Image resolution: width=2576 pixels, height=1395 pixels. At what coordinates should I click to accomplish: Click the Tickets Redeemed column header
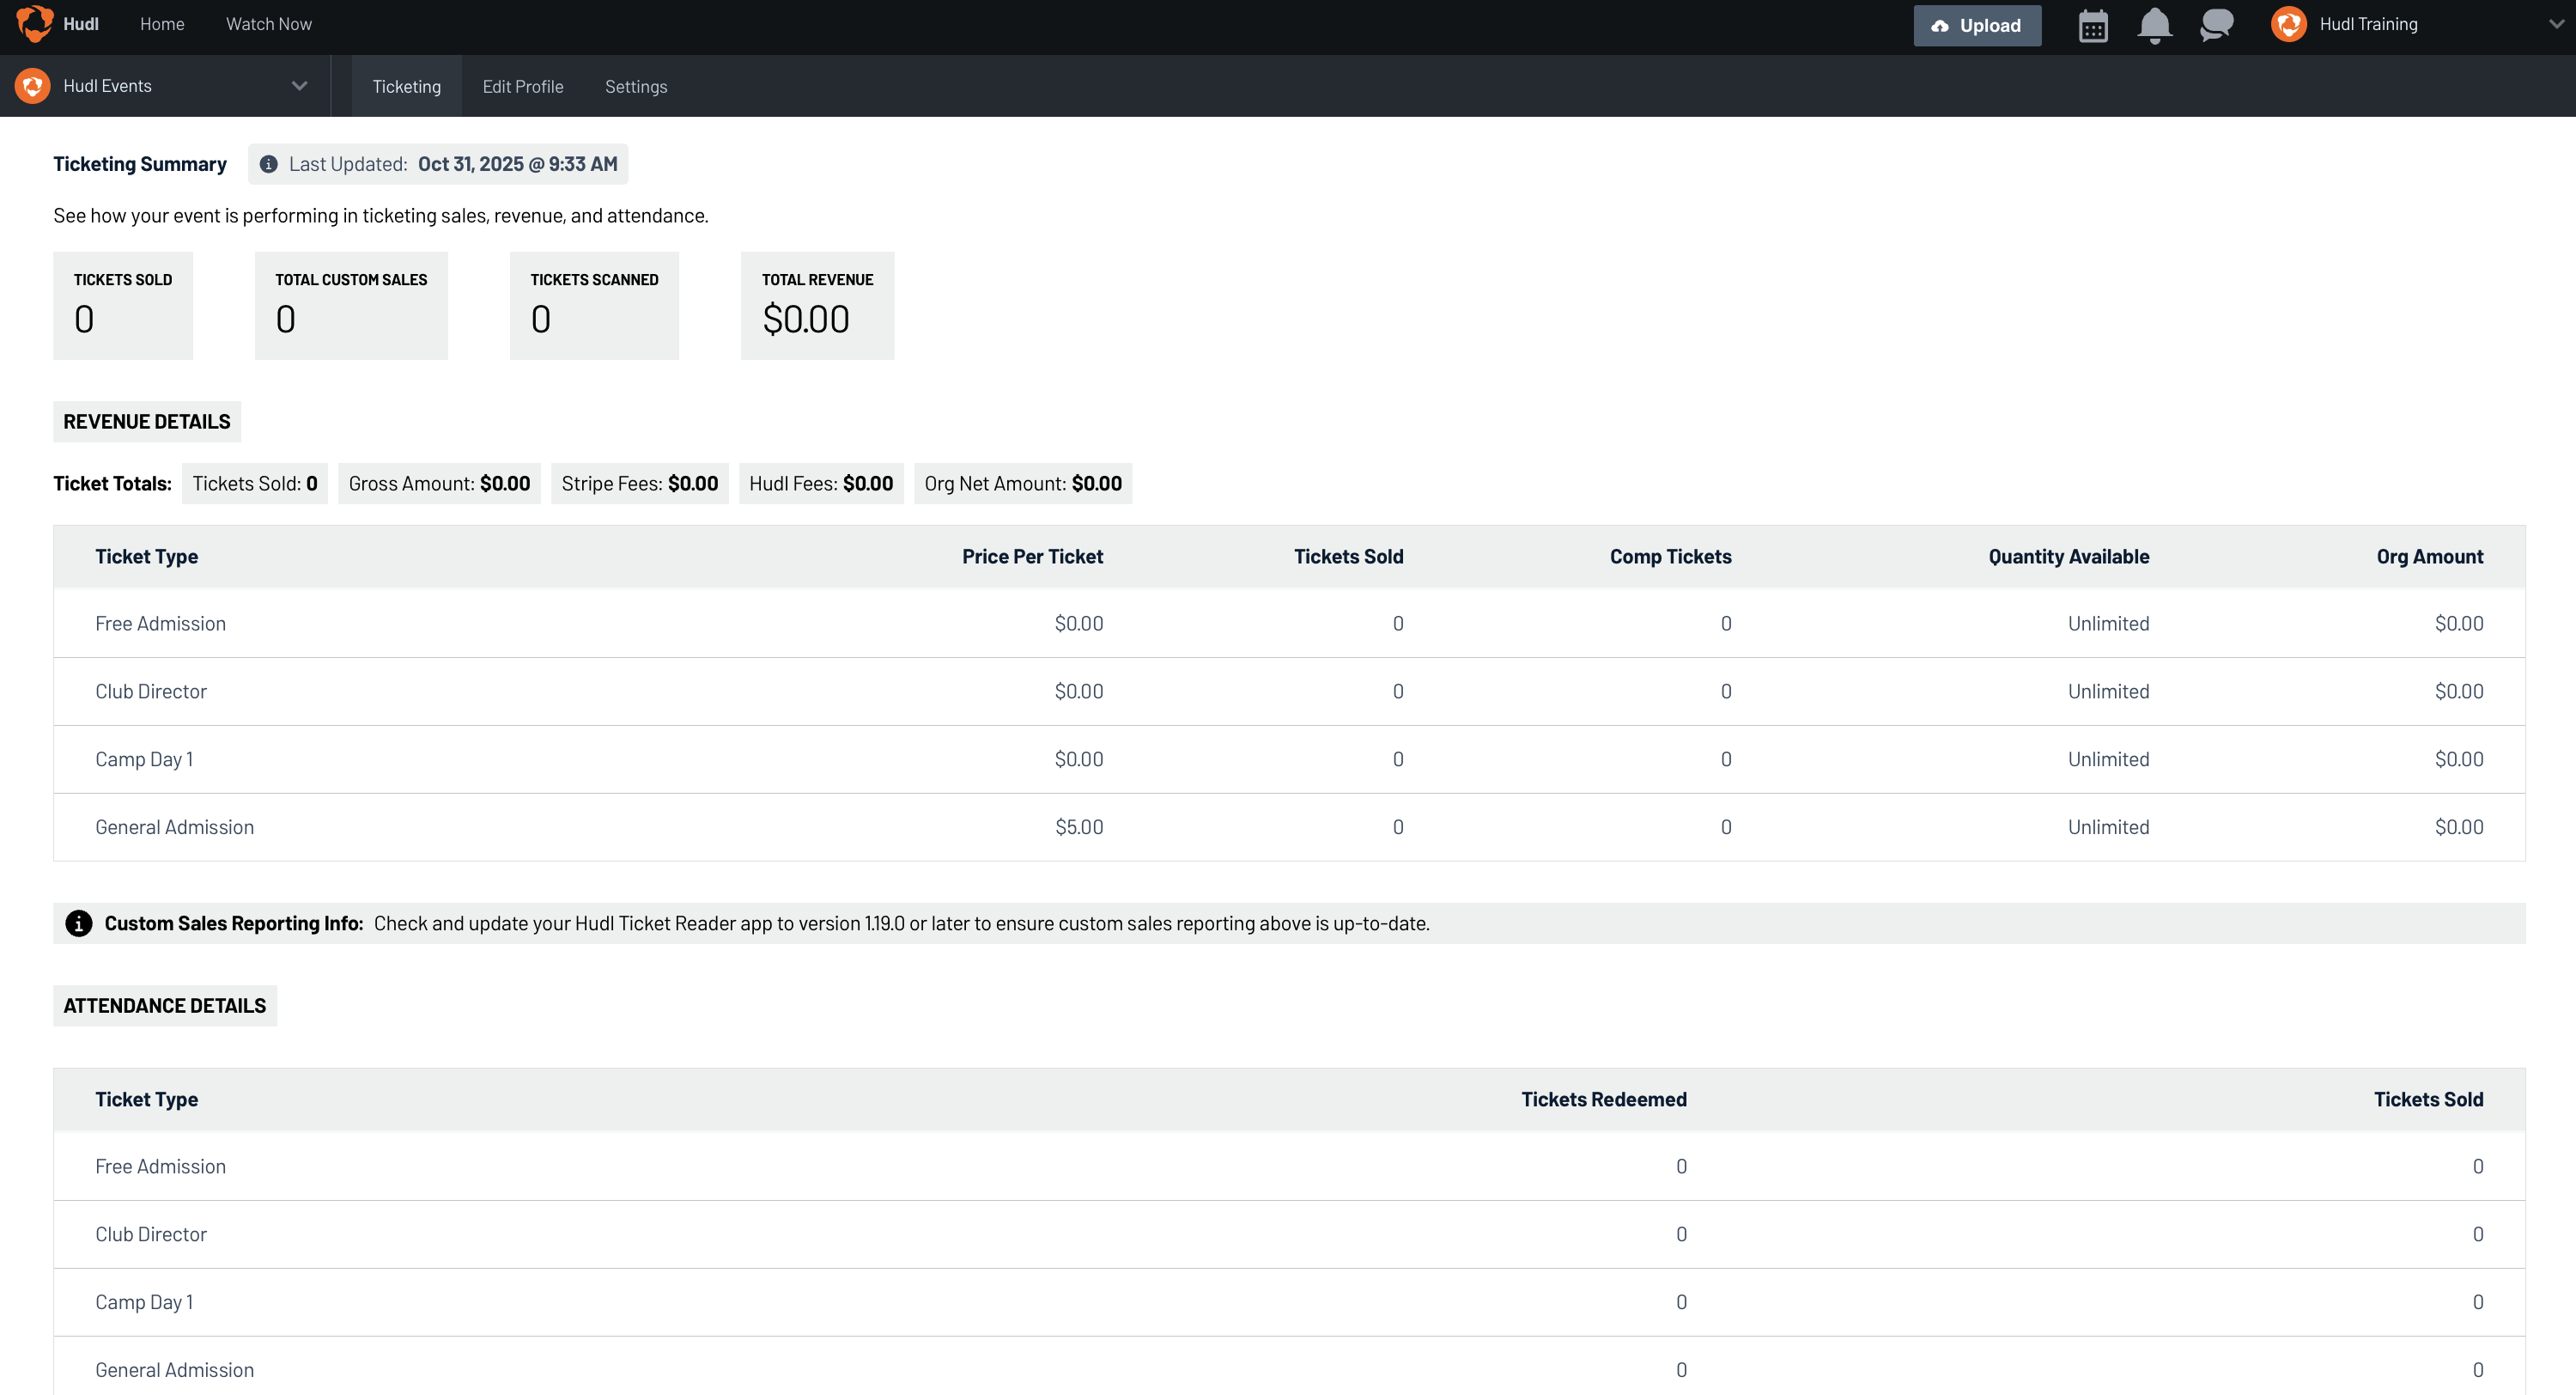(x=1603, y=1099)
